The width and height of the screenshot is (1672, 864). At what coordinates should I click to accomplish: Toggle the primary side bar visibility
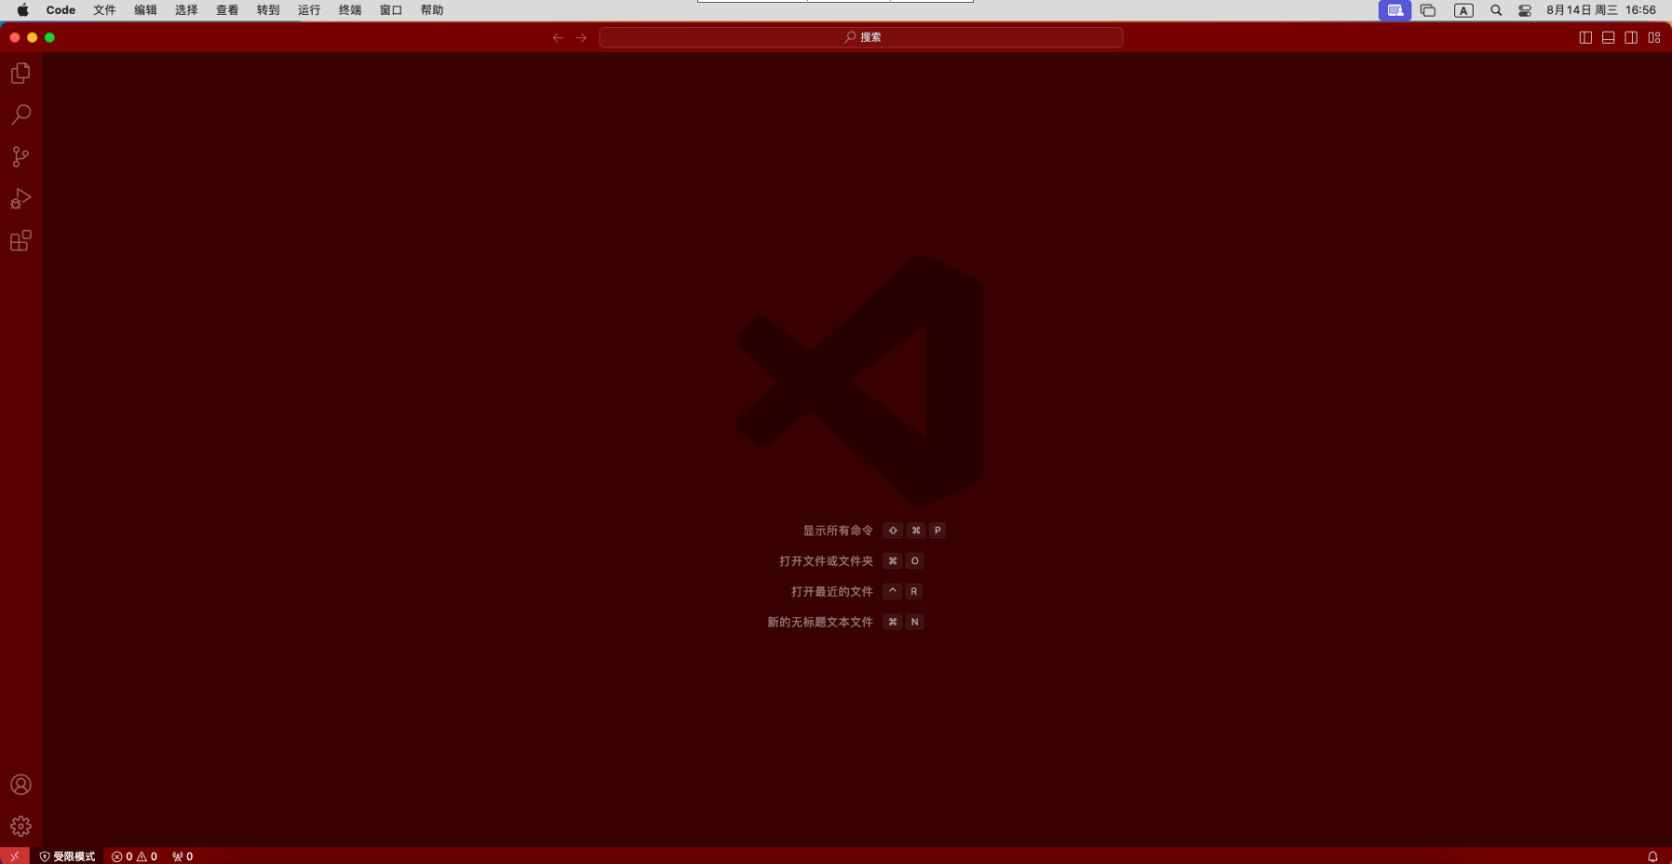point(1585,37)
